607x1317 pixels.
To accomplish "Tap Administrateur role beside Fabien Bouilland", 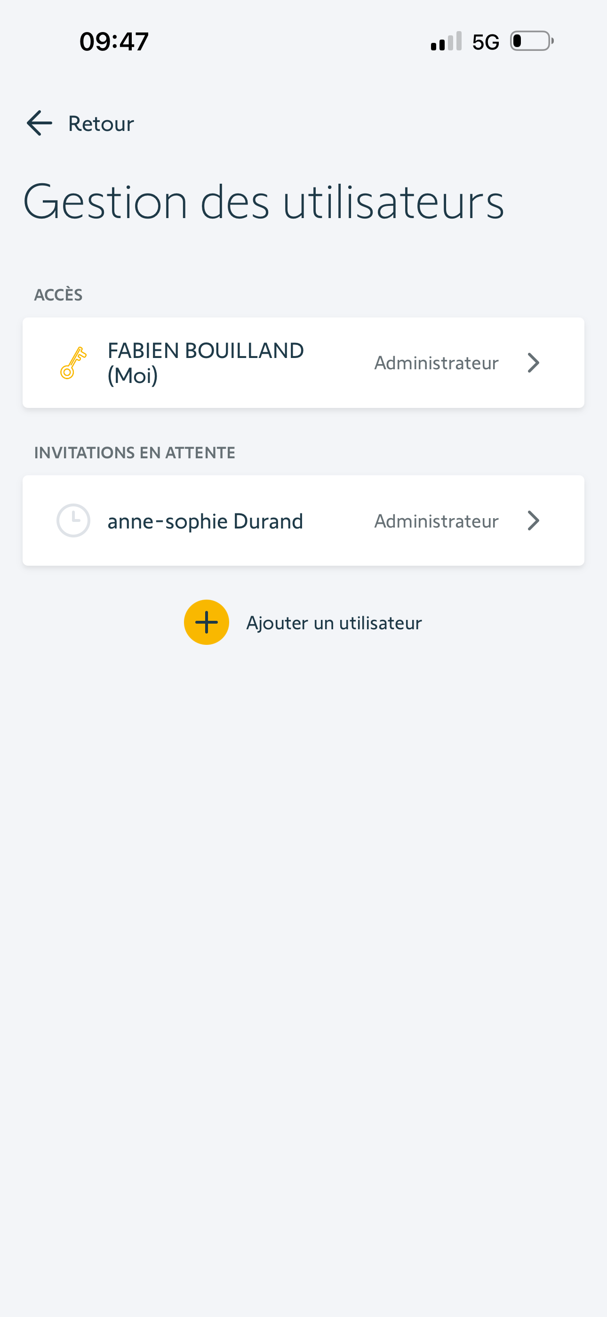I will point(436,363).
